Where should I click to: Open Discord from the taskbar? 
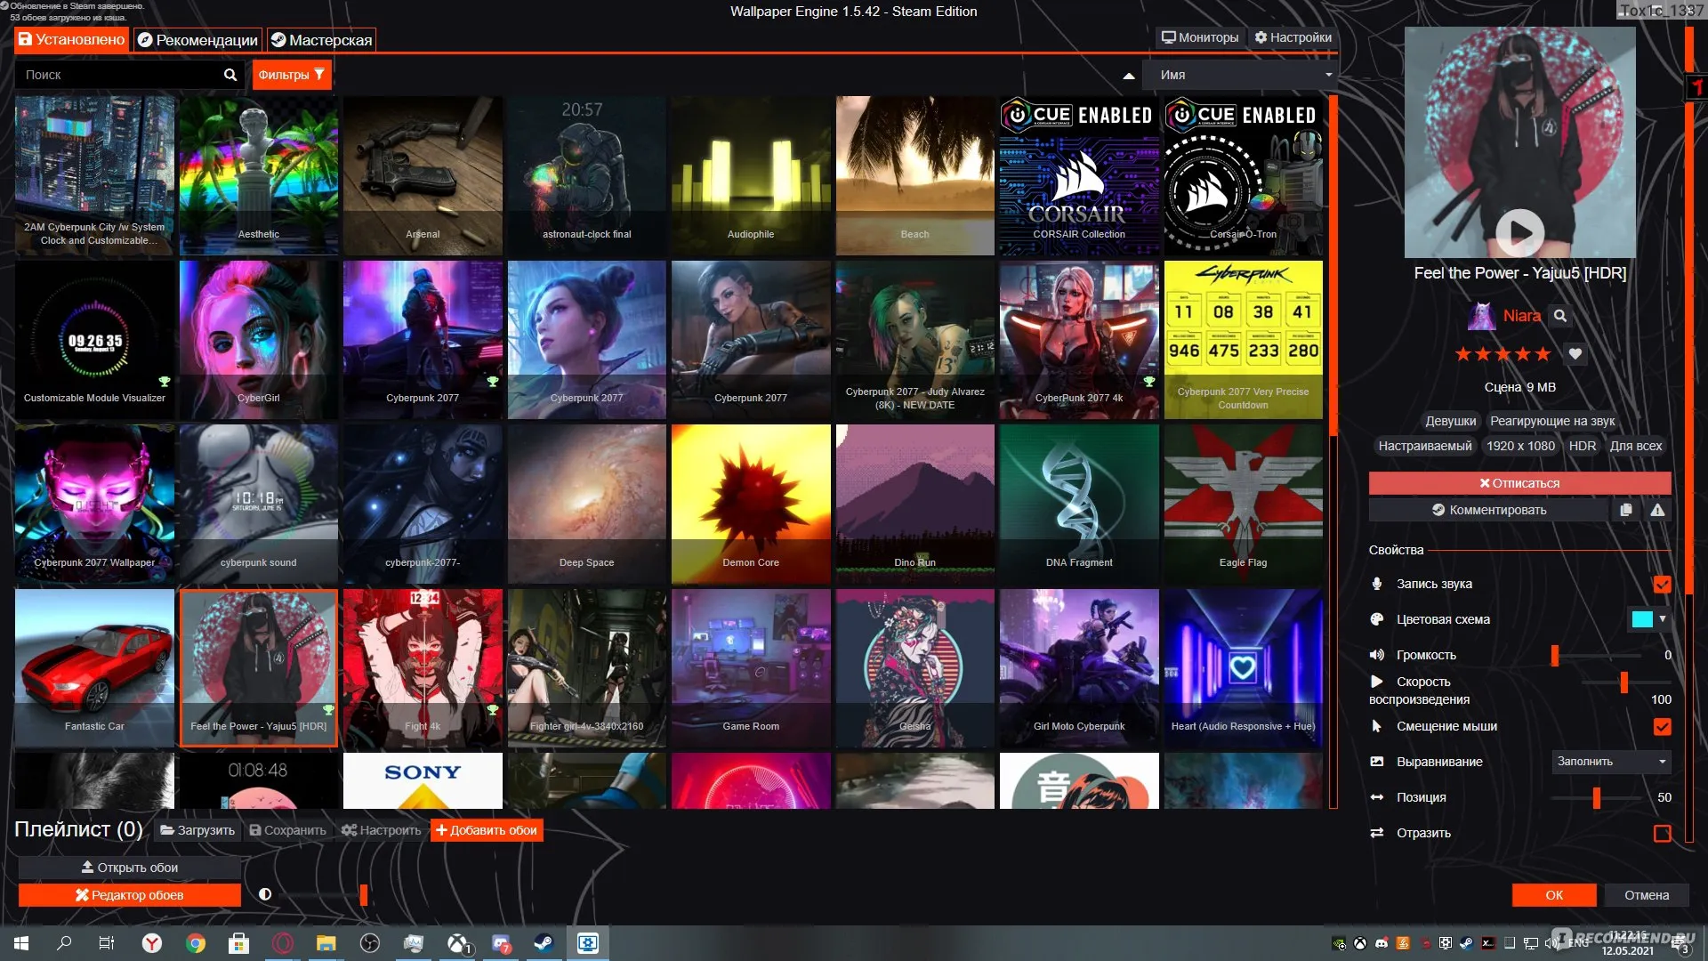500,943
